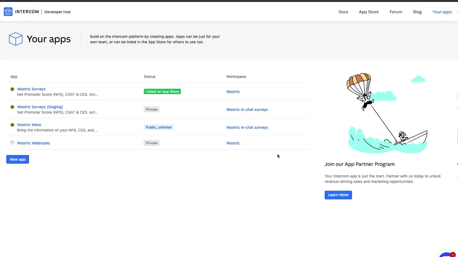Open the Wootric Surveys [Staging] app

(40, 107)
